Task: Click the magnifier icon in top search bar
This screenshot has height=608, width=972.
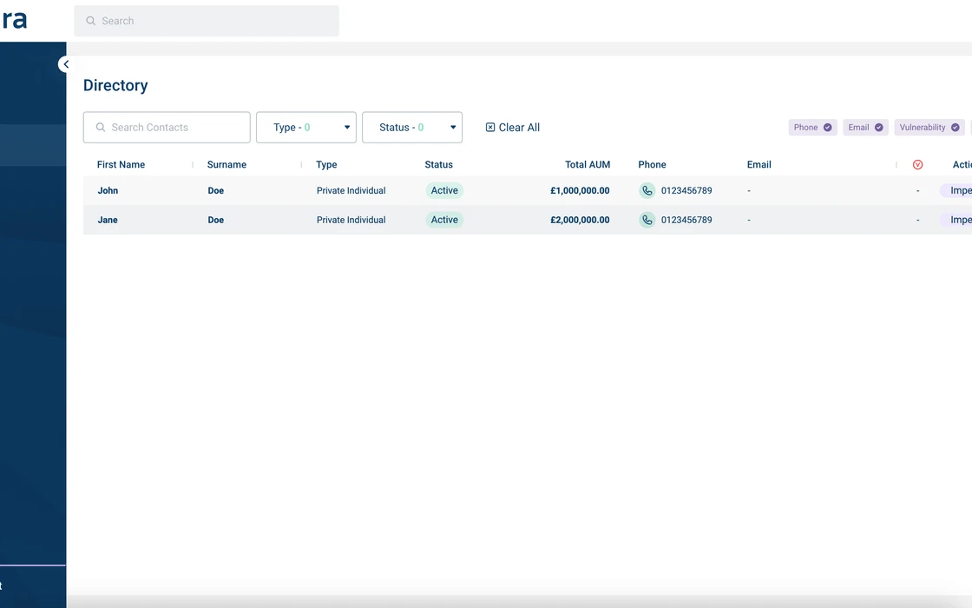Action: [x=90, y=21]
